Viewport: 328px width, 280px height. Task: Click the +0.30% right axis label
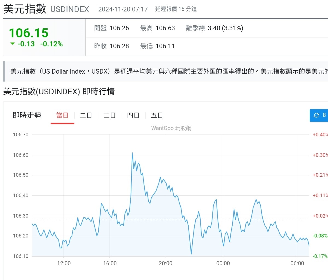click(320, 155)
